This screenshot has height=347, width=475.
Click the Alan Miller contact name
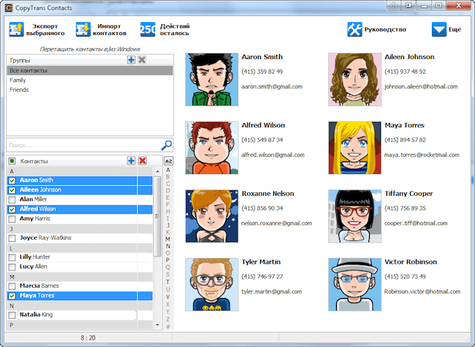pyautogui.click(x=34, y=199)
